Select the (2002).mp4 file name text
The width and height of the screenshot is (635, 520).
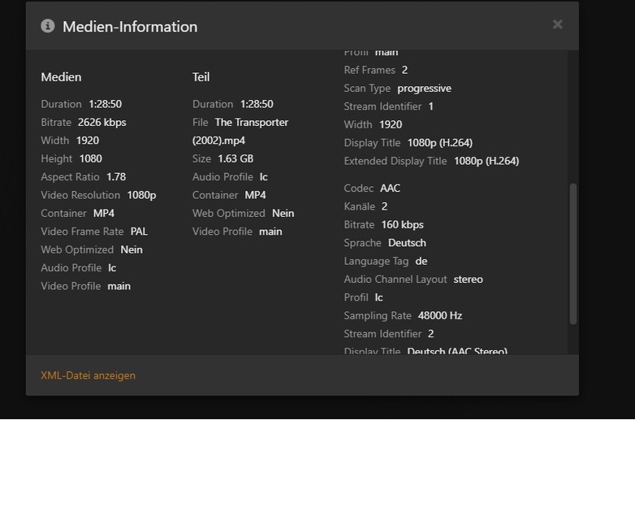click(x=218, y=141)
